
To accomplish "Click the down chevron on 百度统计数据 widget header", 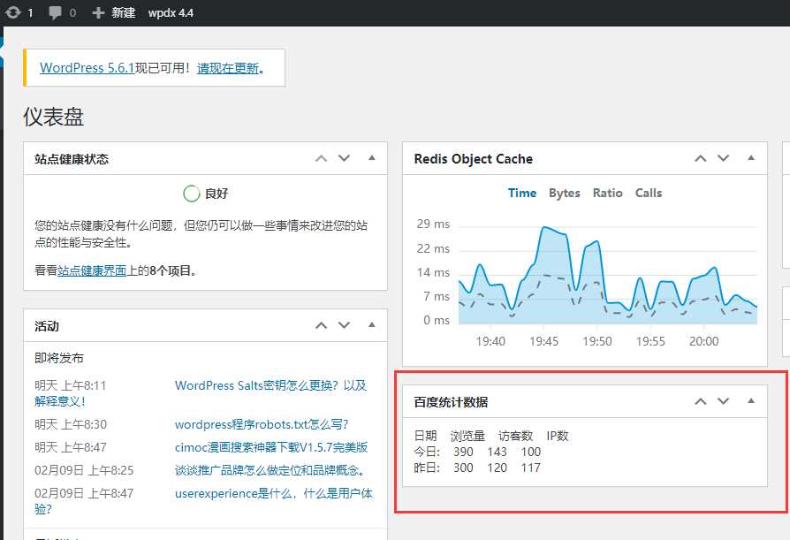I will [x=723, y=400].
